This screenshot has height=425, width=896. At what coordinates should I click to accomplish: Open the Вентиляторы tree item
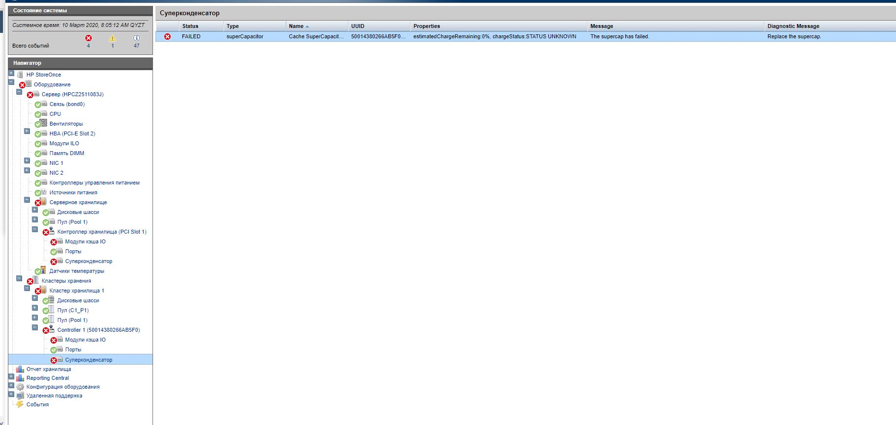point(66,124)
